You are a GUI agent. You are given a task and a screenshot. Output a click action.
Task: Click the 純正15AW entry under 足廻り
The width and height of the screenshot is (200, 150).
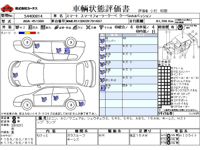pyautogui.click(x=139, y=135)
